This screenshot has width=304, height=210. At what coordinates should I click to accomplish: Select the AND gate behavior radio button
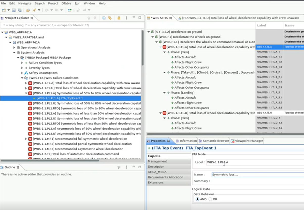click(197, 199)
